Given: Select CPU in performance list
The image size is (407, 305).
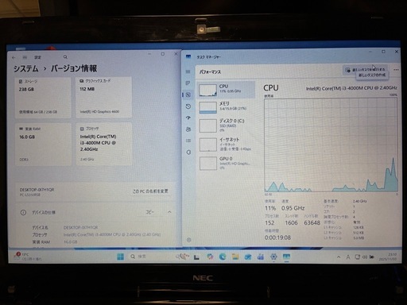Looking at the screenshot, I should click(226, 90).
